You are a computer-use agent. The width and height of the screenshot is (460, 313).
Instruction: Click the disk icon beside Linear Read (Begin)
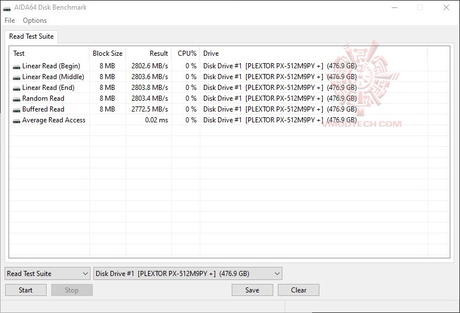click(17, 67)
